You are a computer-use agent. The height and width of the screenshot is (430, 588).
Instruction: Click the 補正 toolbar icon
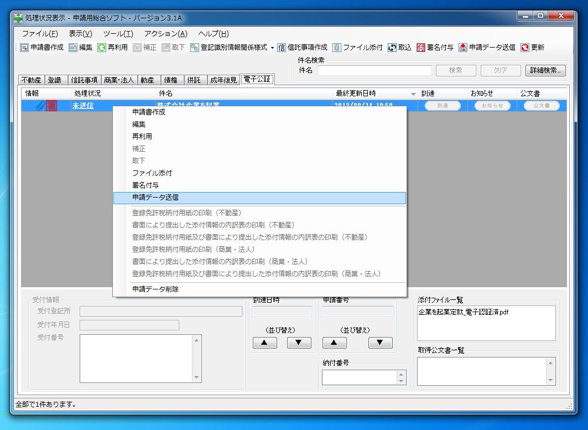(x=137, y=48)
